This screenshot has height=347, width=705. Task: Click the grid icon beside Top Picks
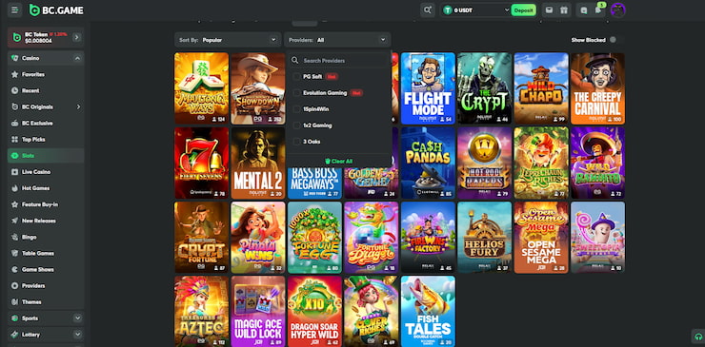[15, 139]
